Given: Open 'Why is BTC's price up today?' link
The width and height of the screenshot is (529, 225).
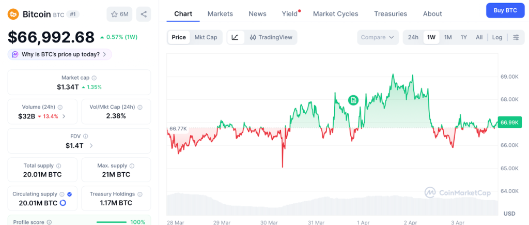Looking at the screenshot, I should (60, 54).
